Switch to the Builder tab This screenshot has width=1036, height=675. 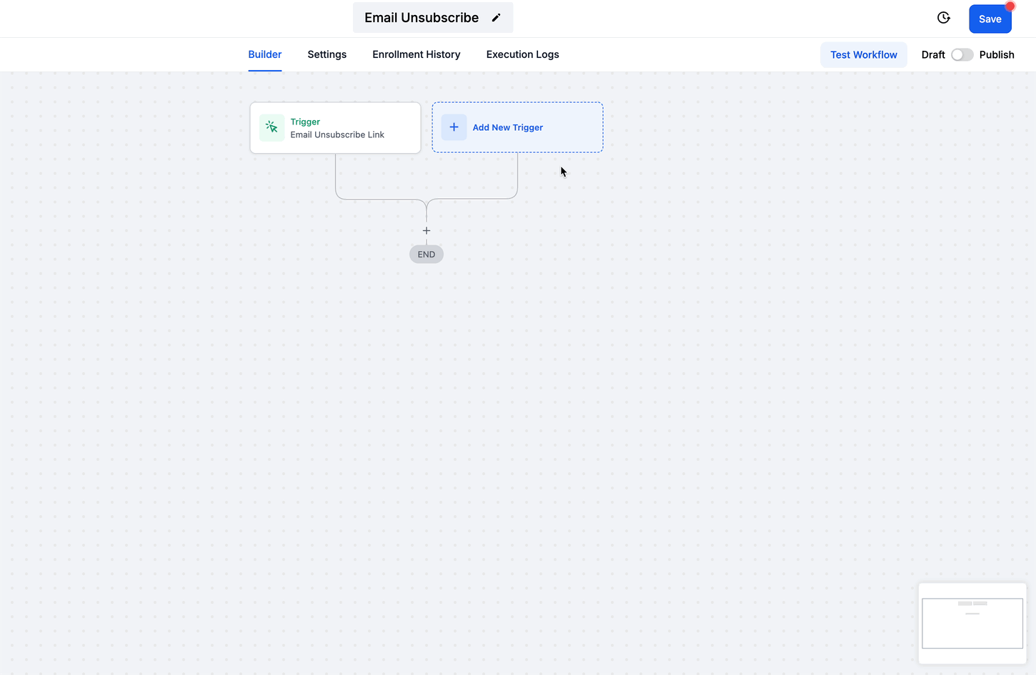pyautogui.click(x=264, y=54)
